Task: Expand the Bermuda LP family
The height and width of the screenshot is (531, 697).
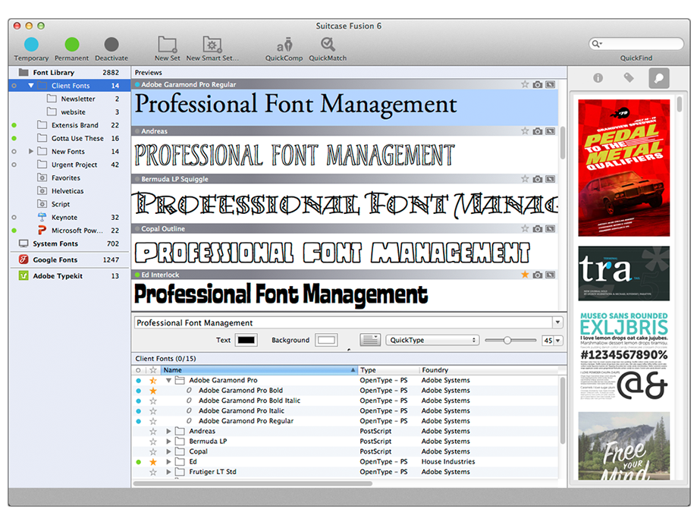Action: tap(168, 441)
